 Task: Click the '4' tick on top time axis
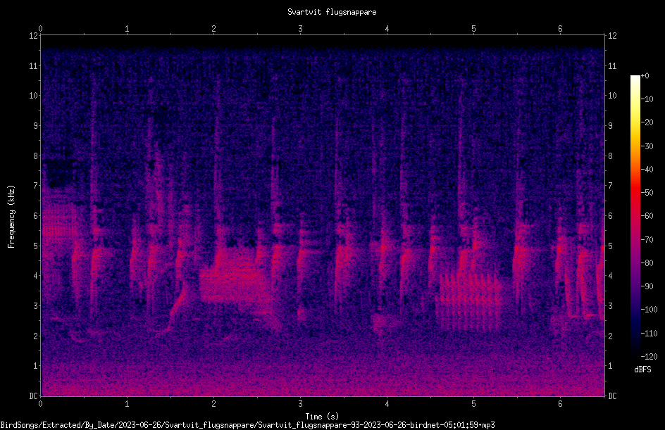pyautogui.click(x=387, y=29)
